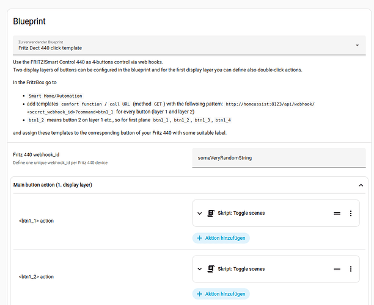Click the drag handle of btn1_2 action
The width and height of the screenshot is (374, 305).
(336, 268)
